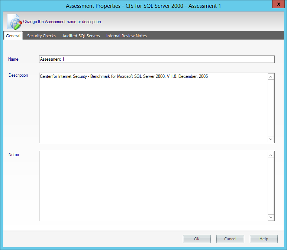Viewport: 287px width, 250px height.
Task: Click the globe and pencil assessment icon
Action: [14, 22]
